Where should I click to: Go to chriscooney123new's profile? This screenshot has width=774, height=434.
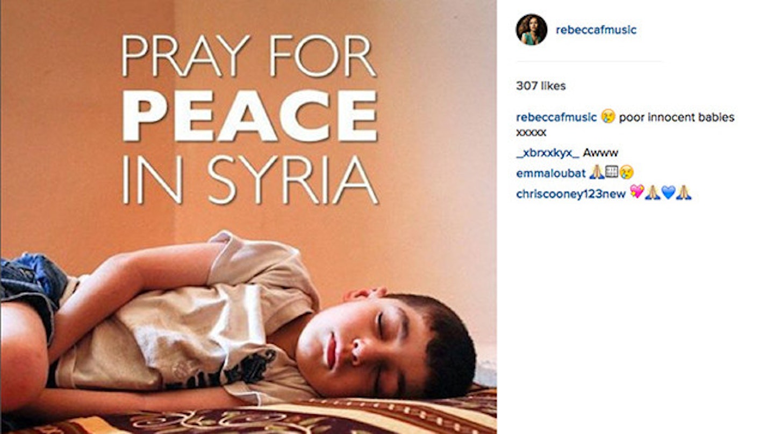tap(571, 194)
